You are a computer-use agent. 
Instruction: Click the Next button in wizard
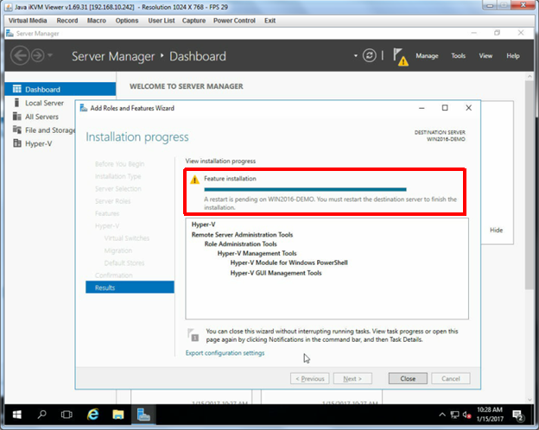pyautogui.click(x=352, y=378)
